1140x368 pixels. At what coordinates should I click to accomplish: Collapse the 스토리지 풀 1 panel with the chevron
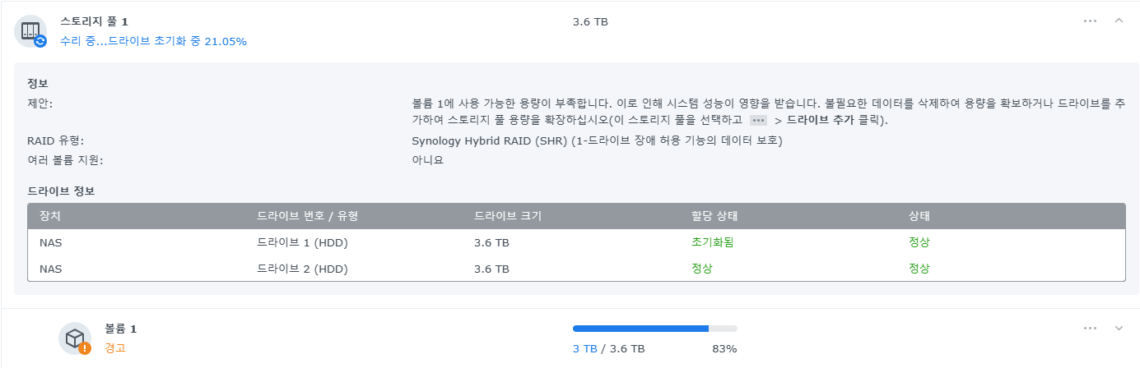tap(1119, 21)
